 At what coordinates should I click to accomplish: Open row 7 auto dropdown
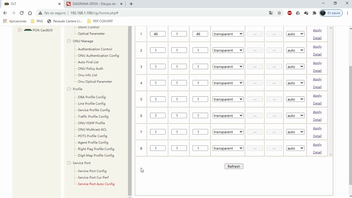point(295,132)
